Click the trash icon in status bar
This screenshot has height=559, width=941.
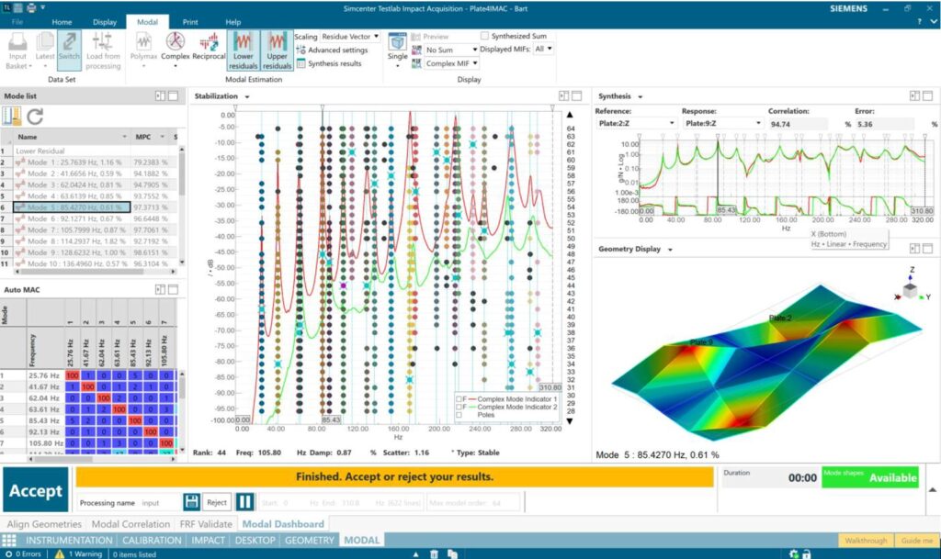click(435, 553)
